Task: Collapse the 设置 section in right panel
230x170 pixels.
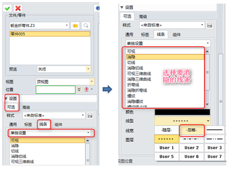Action: point(122,7)
